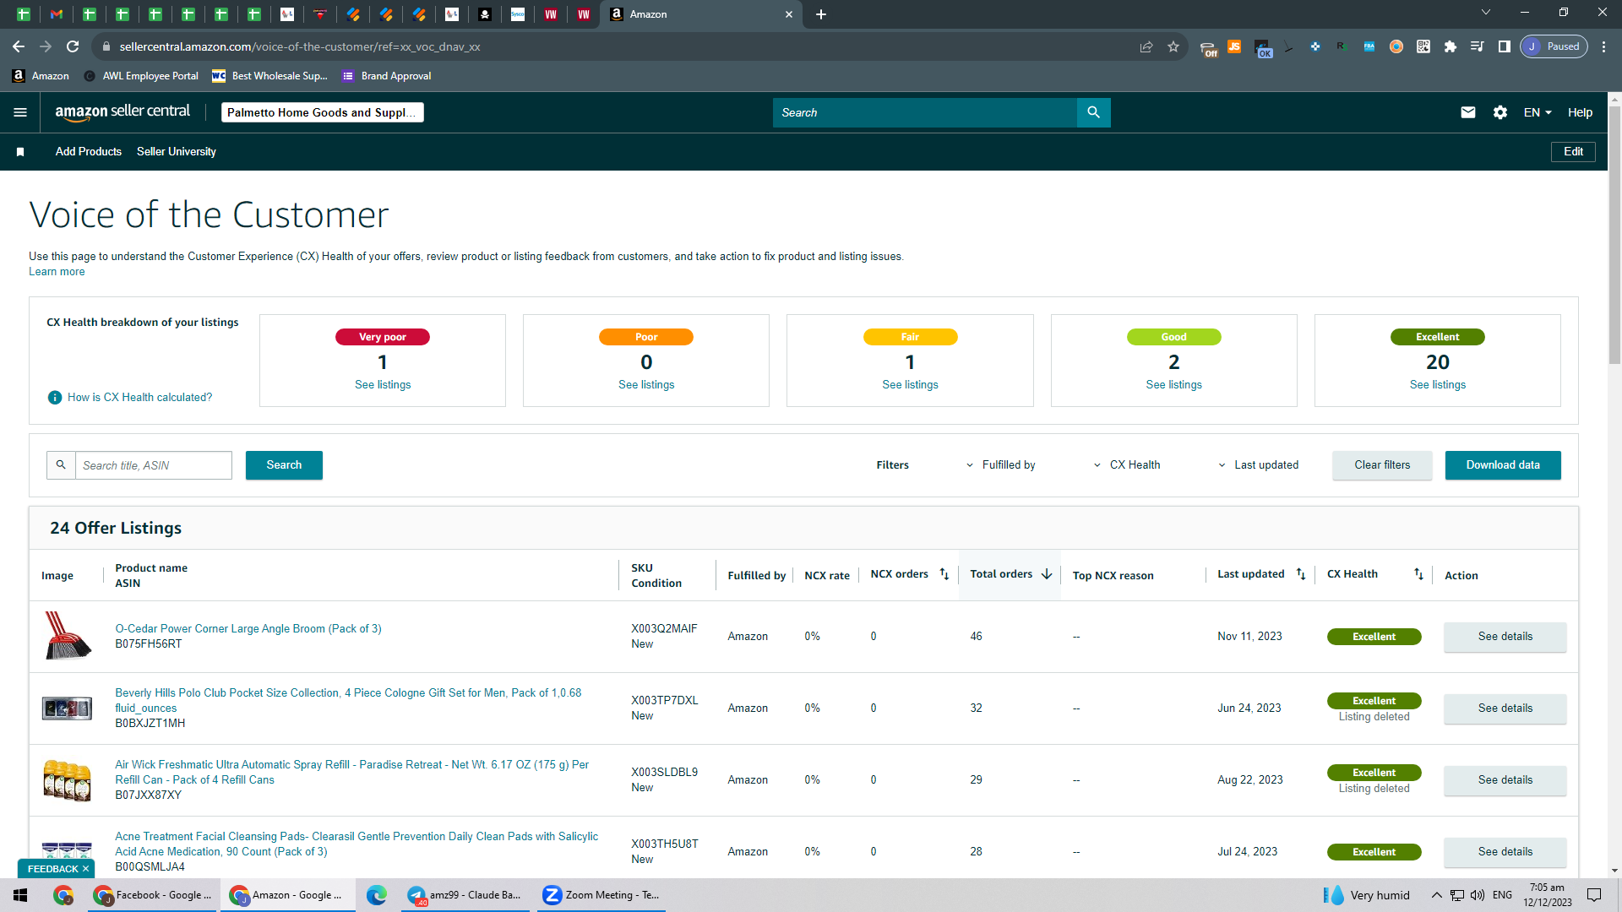
Task: Click the magnifier icon in title search box
Action: pos(61,465)
